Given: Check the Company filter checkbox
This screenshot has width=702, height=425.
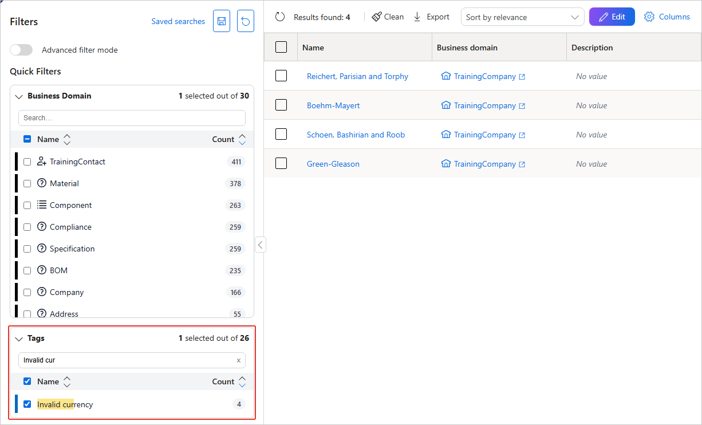Looking at the screenshot, I should 27,293.
